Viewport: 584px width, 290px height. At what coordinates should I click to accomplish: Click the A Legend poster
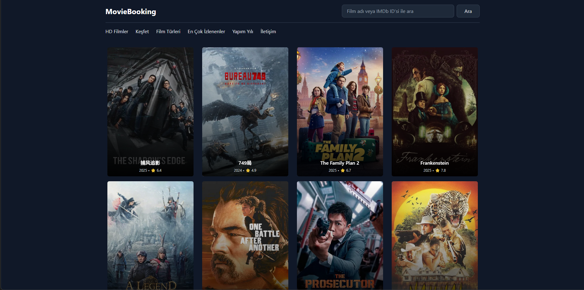coord(150,235)
